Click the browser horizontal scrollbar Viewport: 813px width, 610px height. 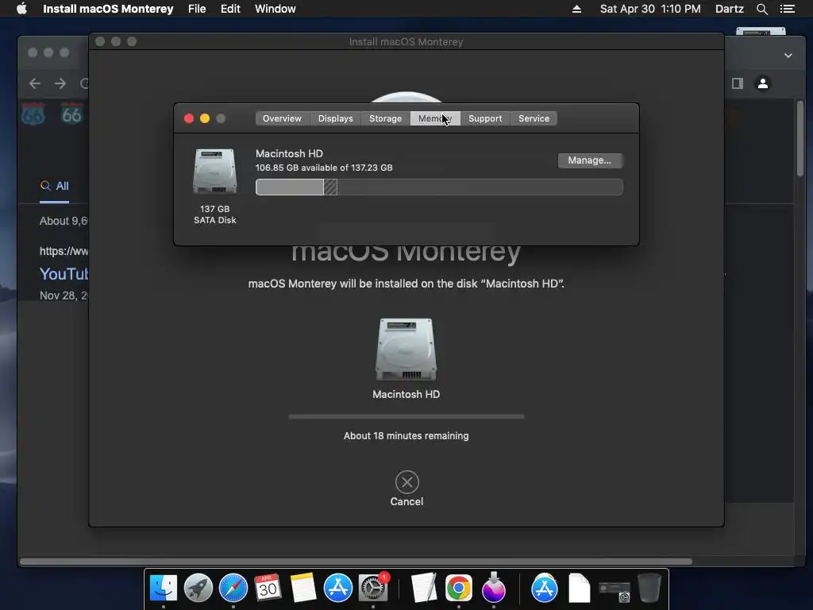coord(356,562)
